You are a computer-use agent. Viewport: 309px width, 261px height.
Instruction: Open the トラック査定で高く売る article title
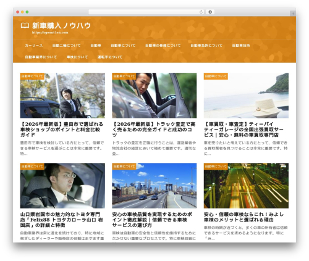coord(154,130)
